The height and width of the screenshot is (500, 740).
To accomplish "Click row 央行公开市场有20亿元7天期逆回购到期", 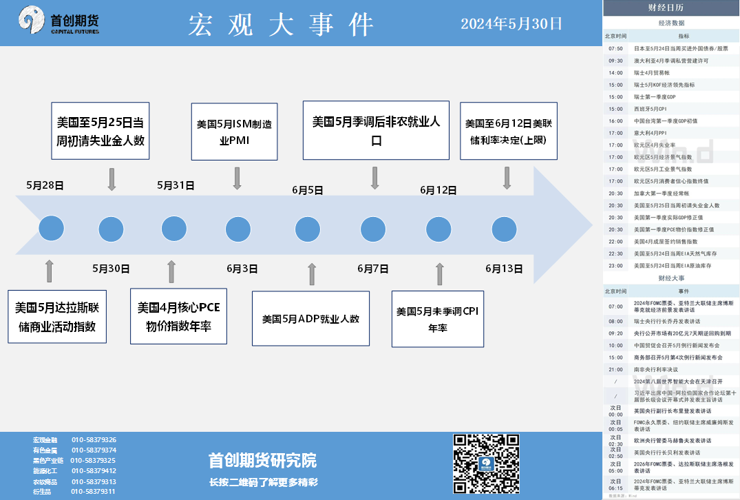I will pyautogui.click(x=672, y=333).
